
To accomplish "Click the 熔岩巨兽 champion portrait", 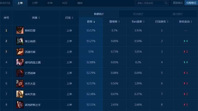I will (x=20, y=30).
